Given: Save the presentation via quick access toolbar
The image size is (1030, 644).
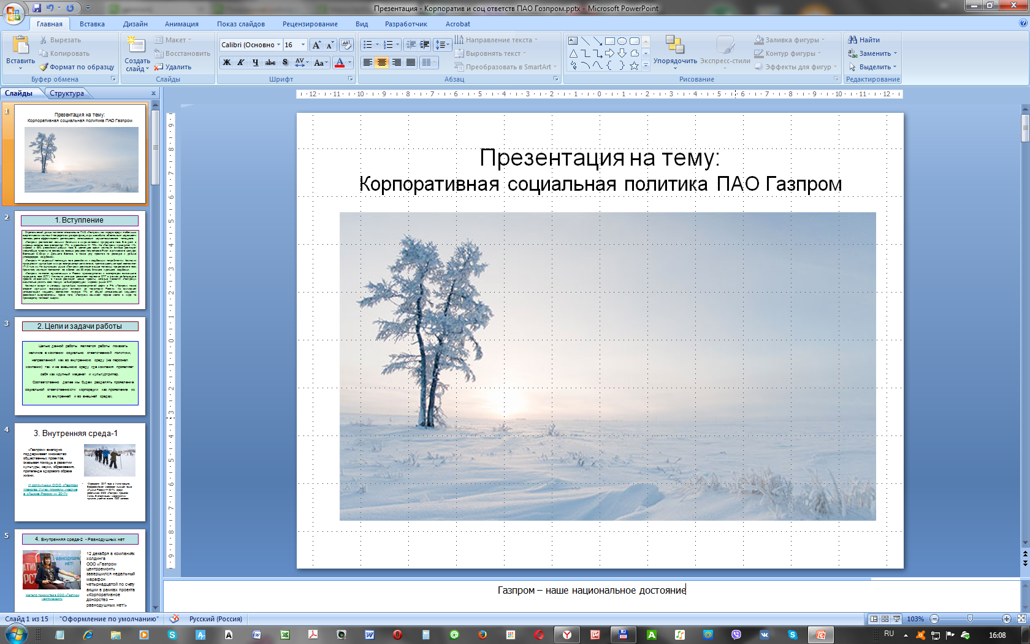Looking at the screenshot, I should tap(37, 8).
